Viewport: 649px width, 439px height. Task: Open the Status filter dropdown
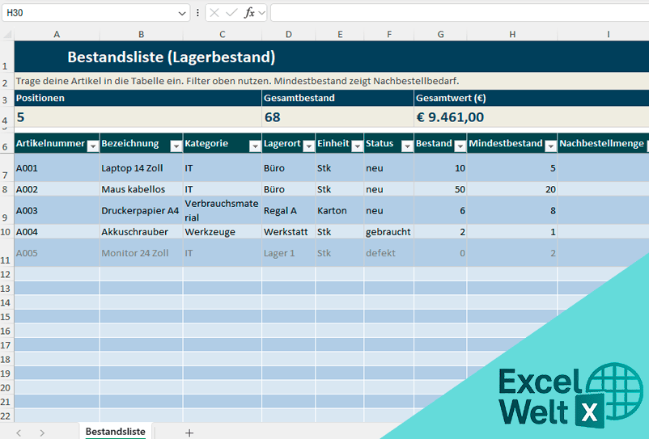[x=407, y=146]
